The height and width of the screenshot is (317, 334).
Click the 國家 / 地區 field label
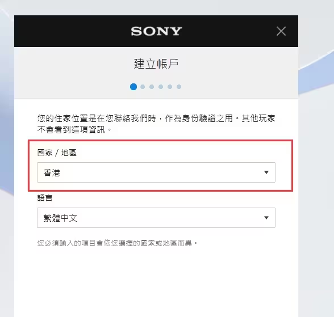point(57,153)
